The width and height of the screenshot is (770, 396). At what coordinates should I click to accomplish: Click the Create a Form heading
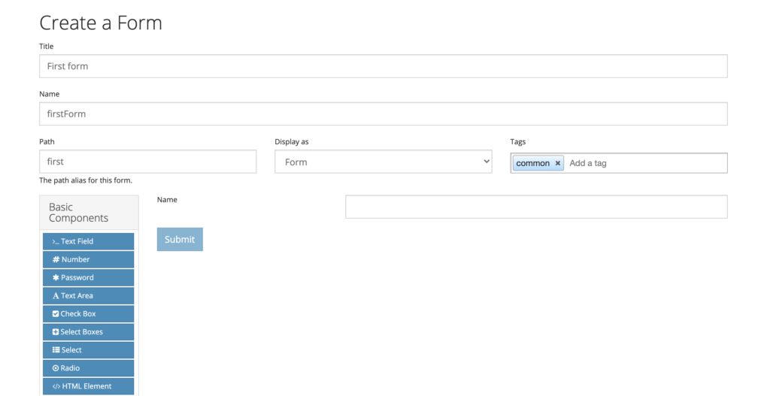[x=101, y=23]
